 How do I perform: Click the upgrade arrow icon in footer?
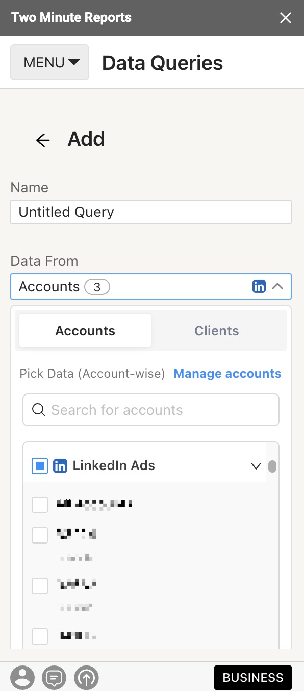(86, 678)
